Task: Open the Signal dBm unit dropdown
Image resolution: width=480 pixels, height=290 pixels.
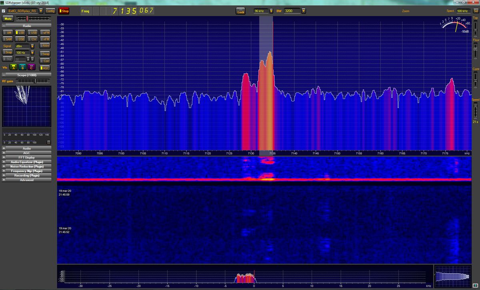Action: click(x=32, y=46)
